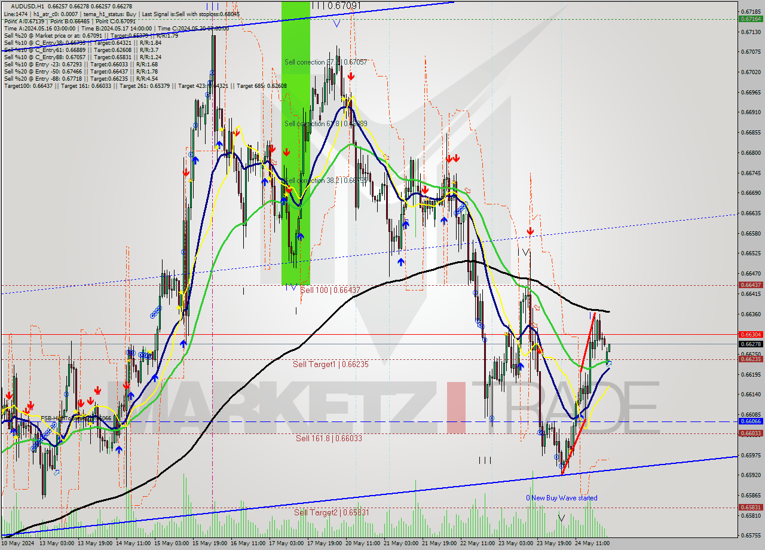Click the 0.65755 price scale label
The height and width of the screenshot is (550, 765).
751,536
